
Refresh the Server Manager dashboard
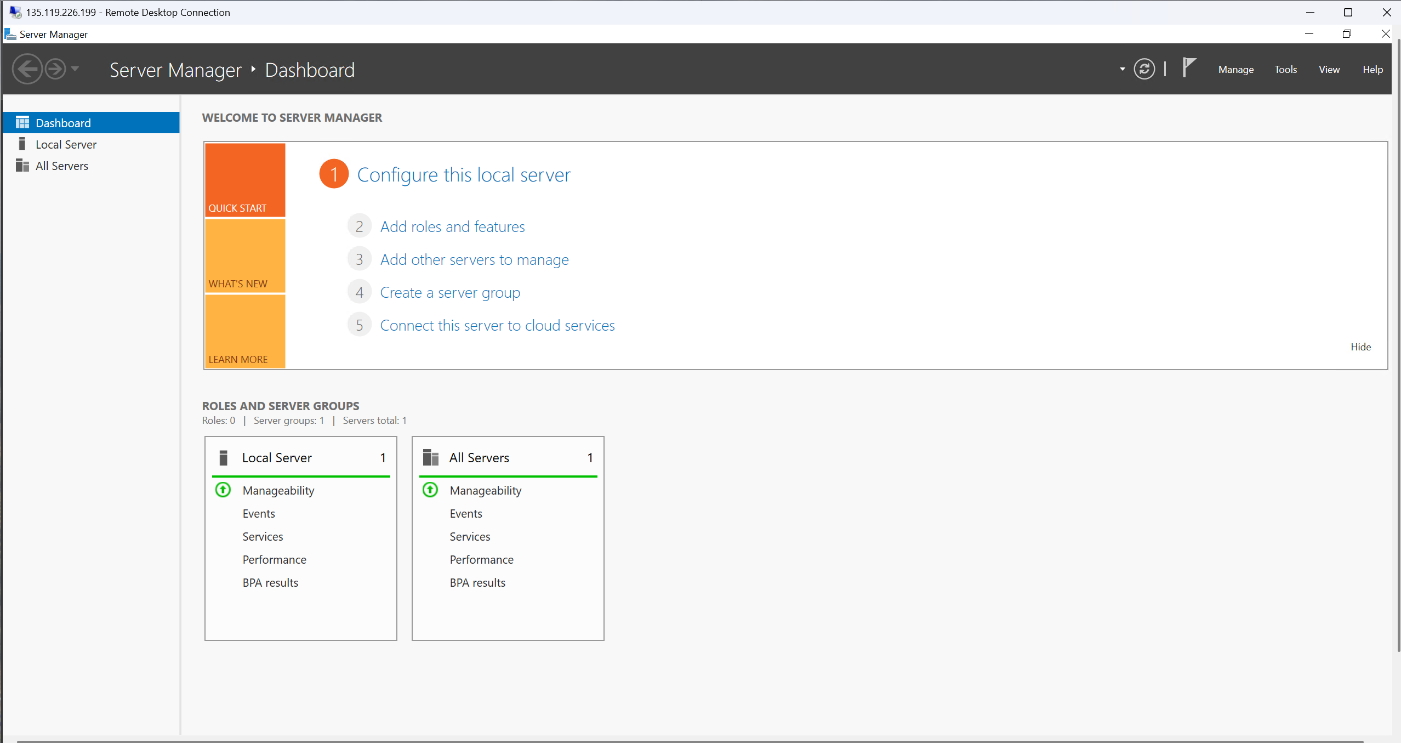(x=1144, y=69)
